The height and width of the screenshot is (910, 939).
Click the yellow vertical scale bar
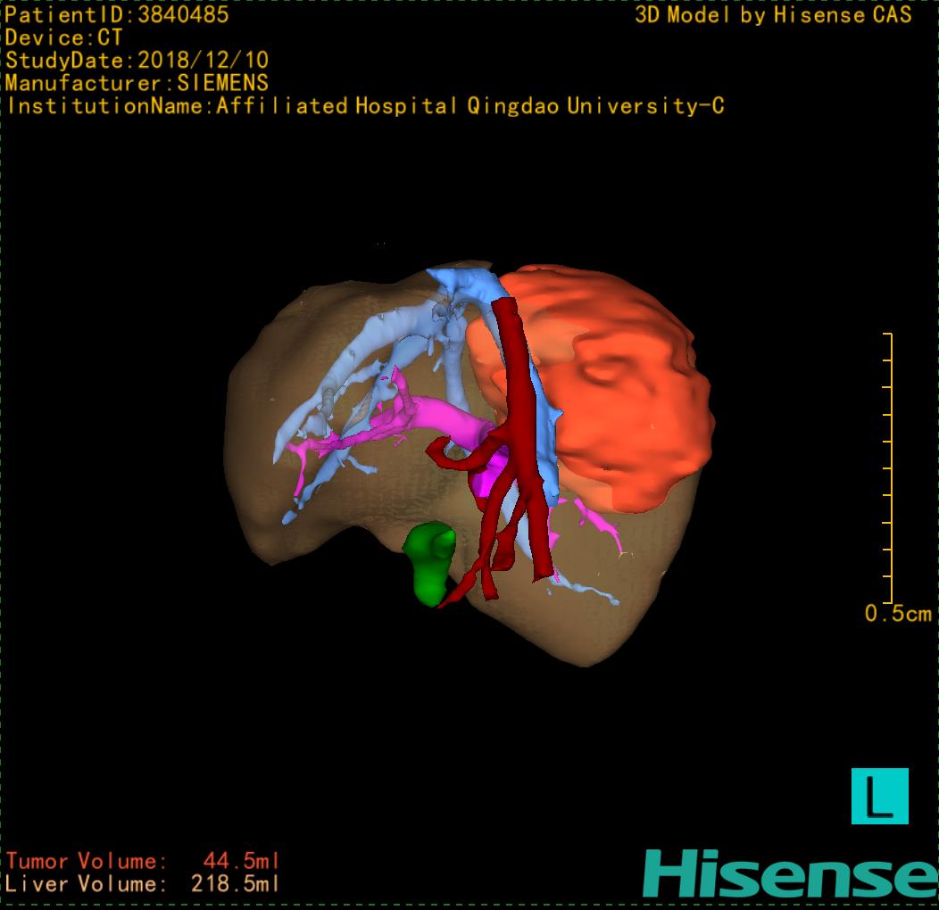click(890, 468)
